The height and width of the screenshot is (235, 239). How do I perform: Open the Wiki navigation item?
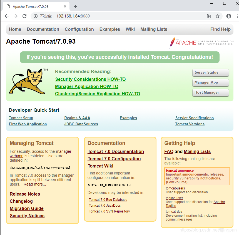130,29
